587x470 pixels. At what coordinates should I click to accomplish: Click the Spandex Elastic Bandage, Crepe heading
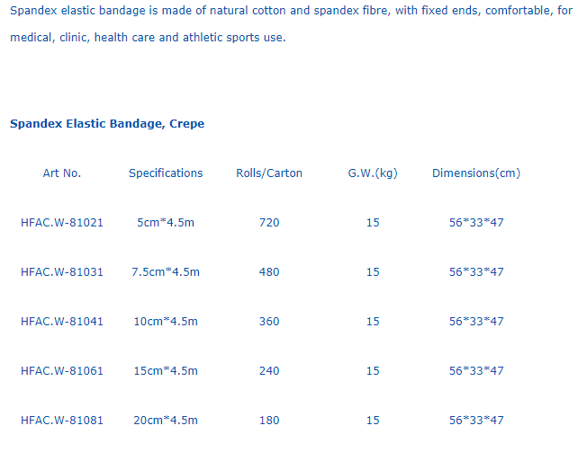tap(107, 124)
